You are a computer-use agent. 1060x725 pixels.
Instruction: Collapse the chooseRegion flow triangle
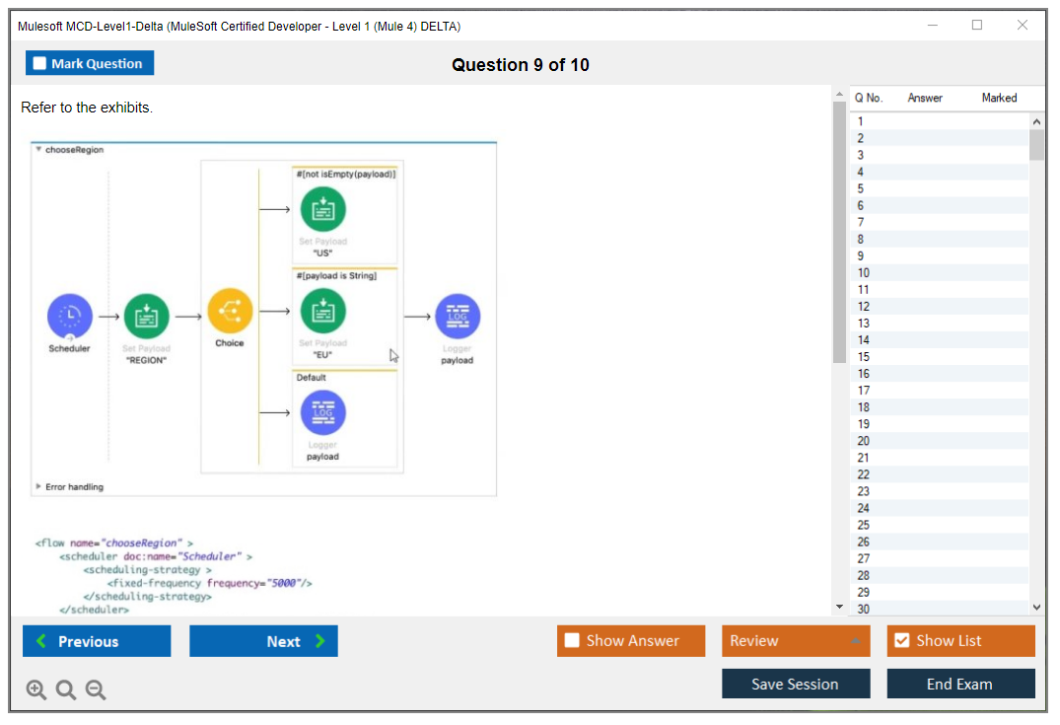pos(38,150)
